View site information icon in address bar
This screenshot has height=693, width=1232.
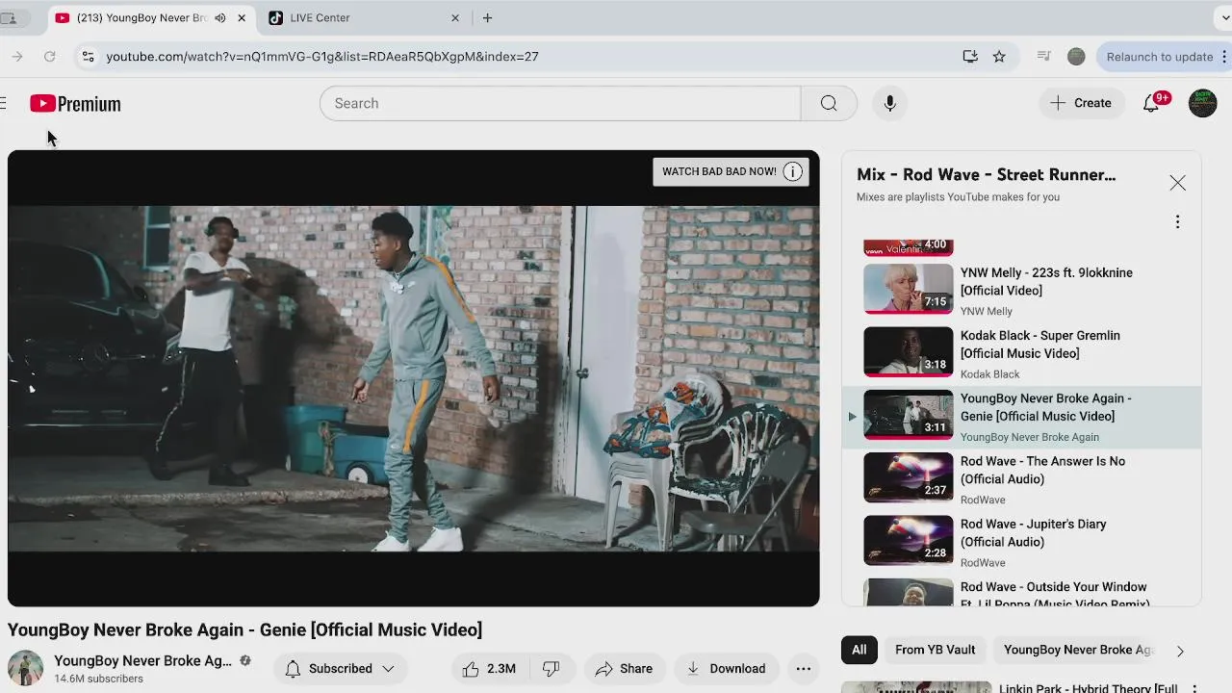88,57
